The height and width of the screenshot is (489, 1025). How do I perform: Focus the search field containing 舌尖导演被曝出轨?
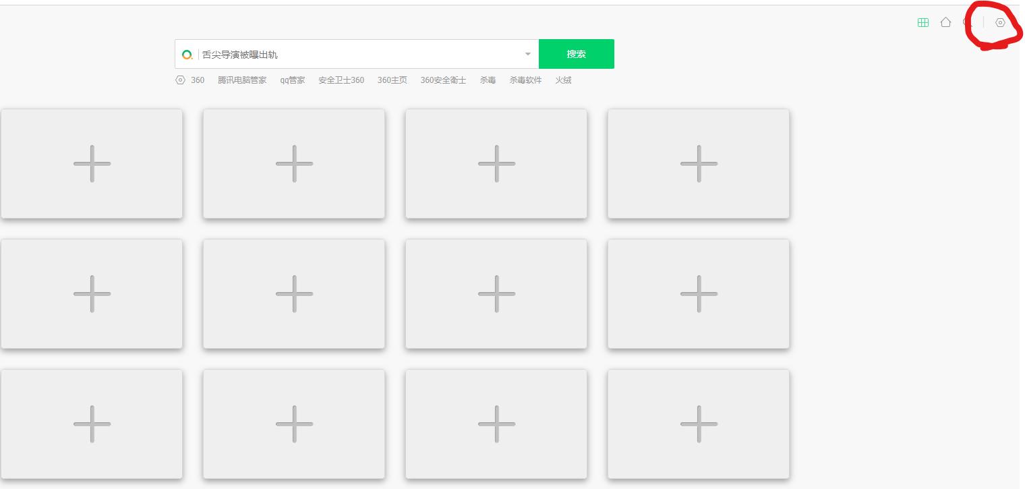(x=357, y=54)
